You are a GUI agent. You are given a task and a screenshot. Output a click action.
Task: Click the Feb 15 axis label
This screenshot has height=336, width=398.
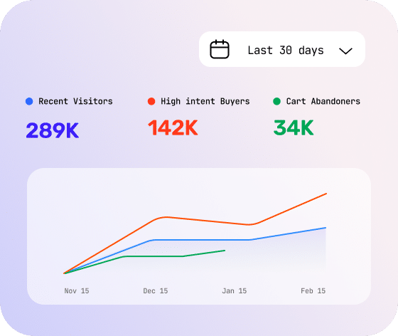[x=313, y=290]
